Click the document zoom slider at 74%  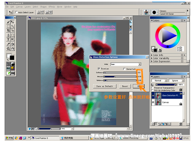click(49, 129)
